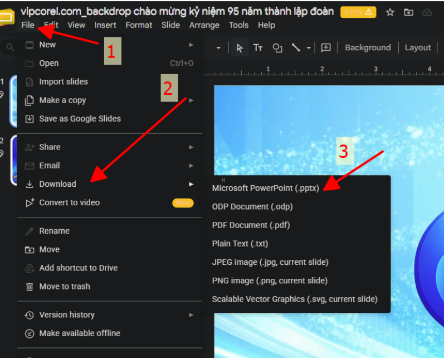The image size is (444, 358).
Task: Open Version history
Action: (109, 315)
